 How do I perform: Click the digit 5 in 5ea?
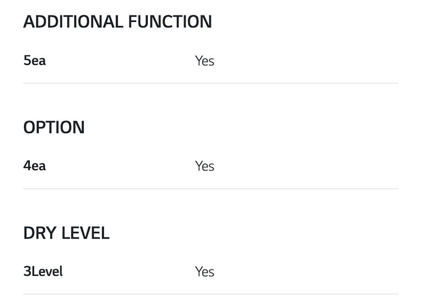point(27,61)
